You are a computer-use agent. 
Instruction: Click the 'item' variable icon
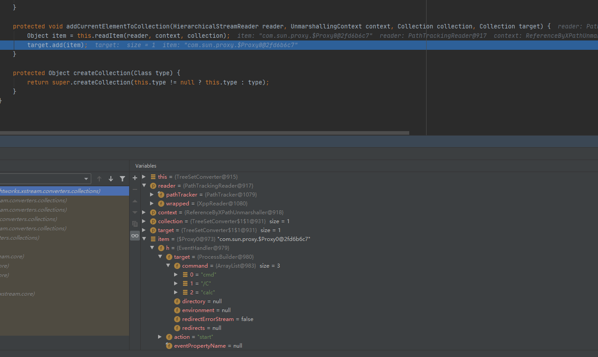pos(153,239)
